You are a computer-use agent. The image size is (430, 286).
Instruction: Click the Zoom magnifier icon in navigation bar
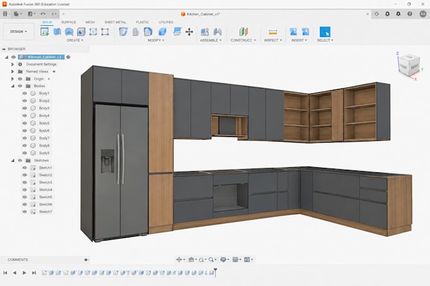pyautogui.click(x=211, y=259)
